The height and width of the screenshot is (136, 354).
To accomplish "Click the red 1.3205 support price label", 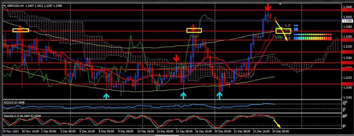I will point(348,84).
